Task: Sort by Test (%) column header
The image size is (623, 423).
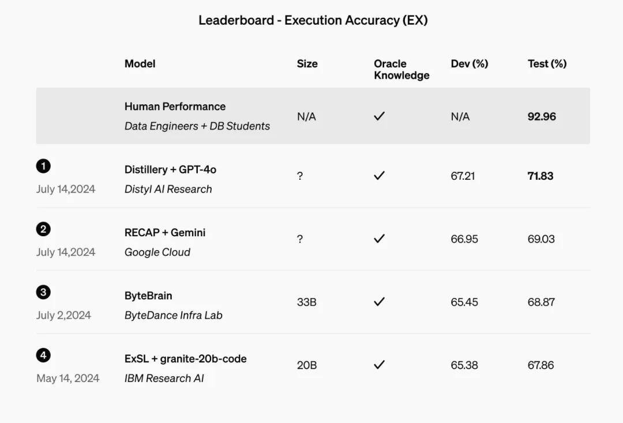Action: tap(547, 63)
